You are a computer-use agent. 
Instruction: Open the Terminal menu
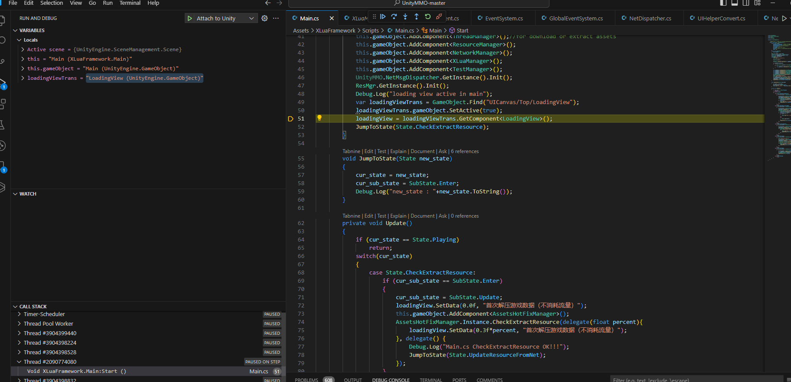(130, 3)
